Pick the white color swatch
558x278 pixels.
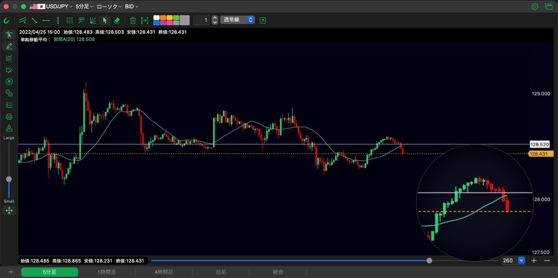156,18
